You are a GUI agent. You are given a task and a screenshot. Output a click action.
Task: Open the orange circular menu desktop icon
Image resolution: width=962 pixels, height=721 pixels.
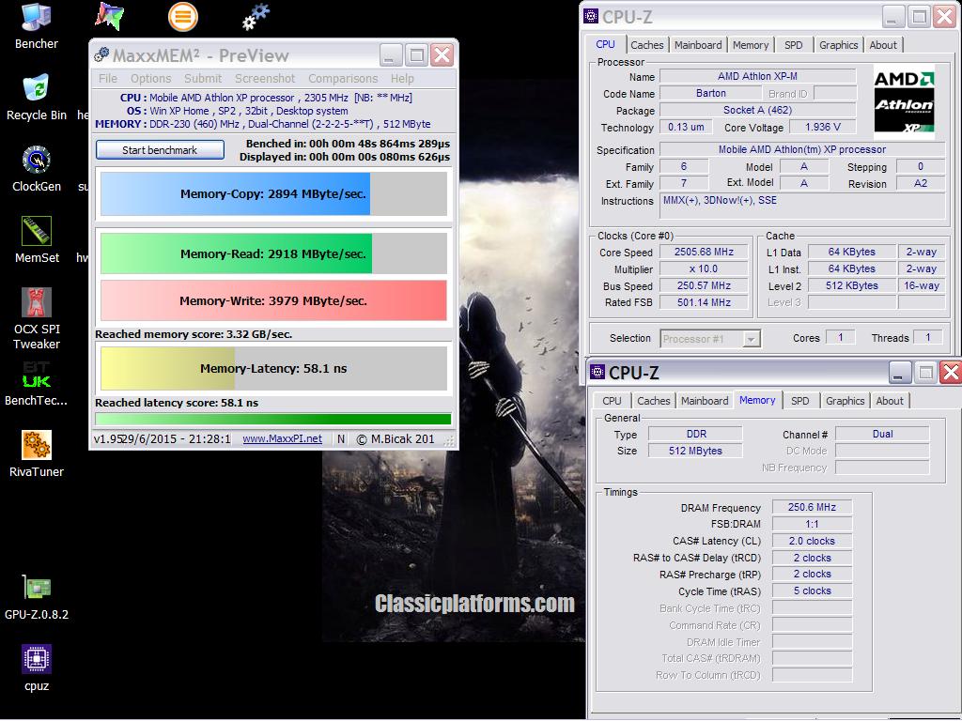(183, 17)
